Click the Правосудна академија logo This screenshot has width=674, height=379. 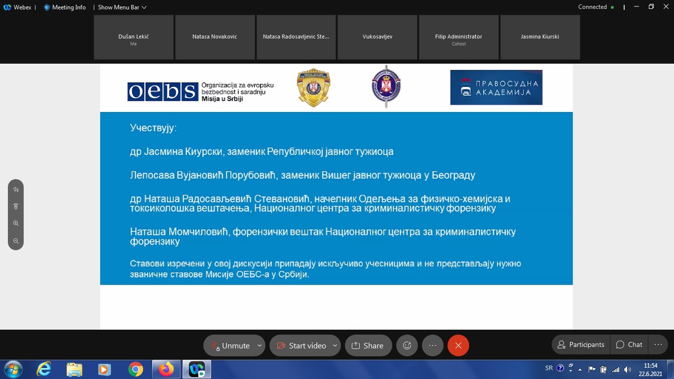pyautogui.click(x=496, y=87)
